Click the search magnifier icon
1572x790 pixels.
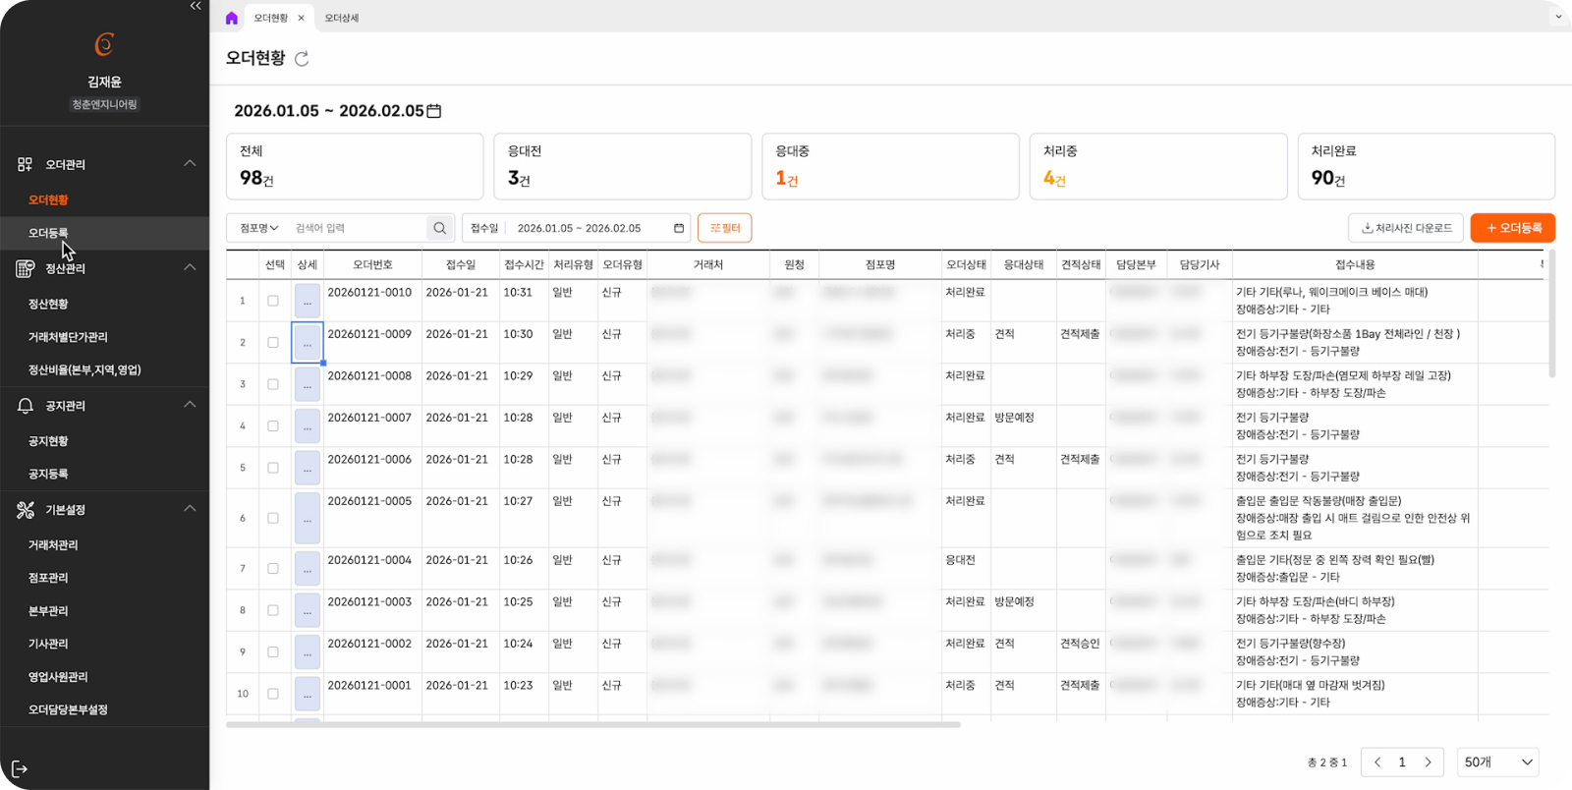click(439, 228)
